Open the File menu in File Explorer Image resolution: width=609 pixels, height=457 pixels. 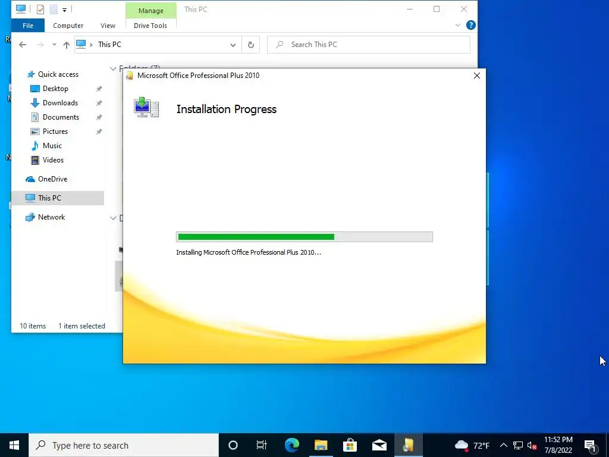[28, 26]
